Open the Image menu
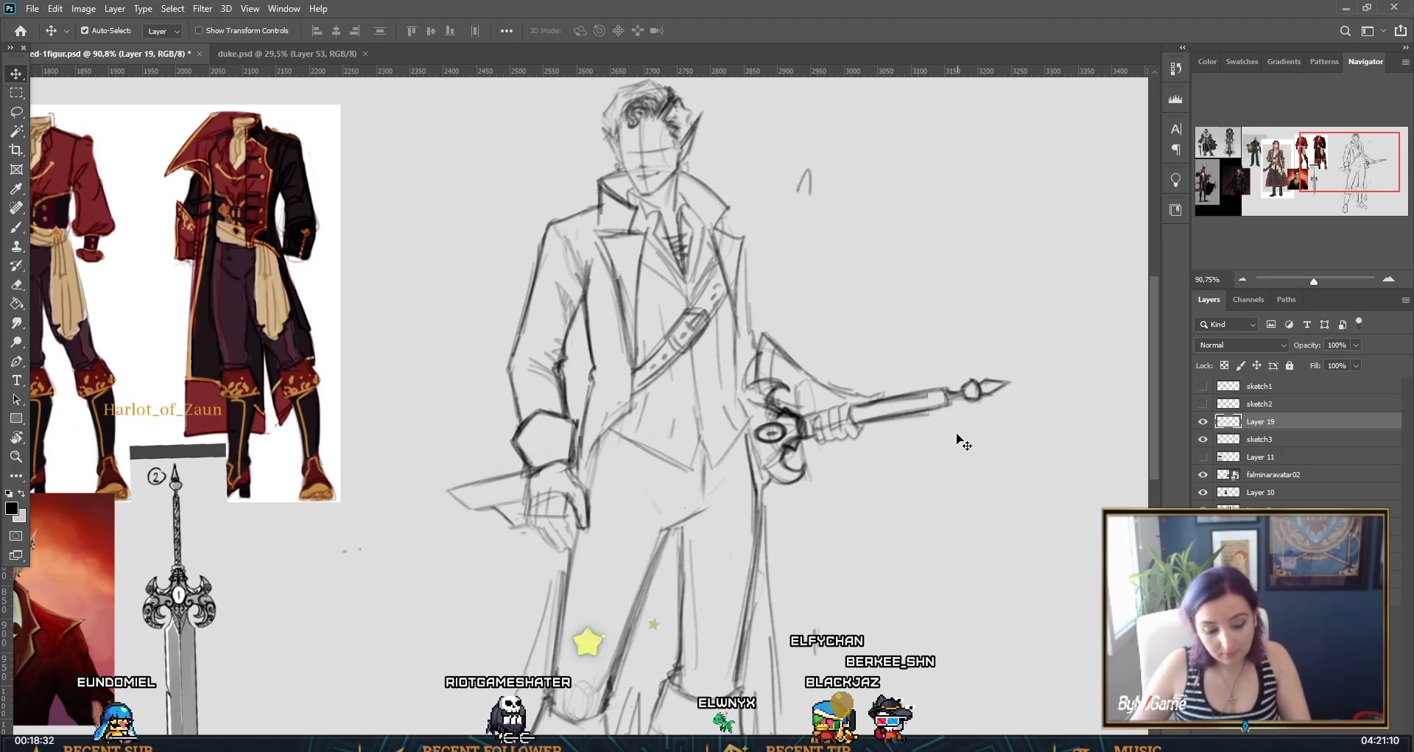Screen dimensions: 1414x752 tap(84, 9)
